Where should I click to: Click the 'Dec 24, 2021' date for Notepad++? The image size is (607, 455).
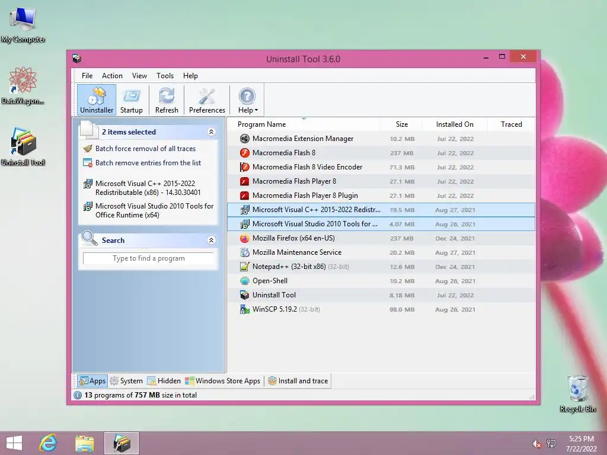[455, 267]
